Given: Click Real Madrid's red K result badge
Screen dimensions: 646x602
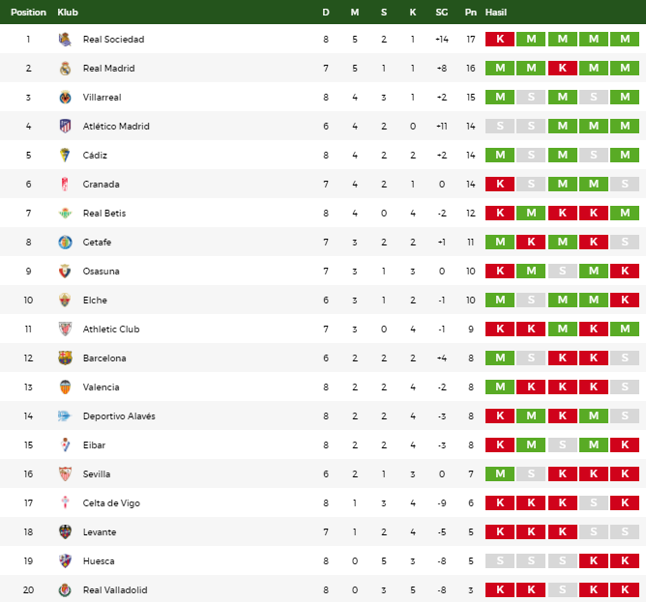Looking at the screenshot, I should coord(563,68).
